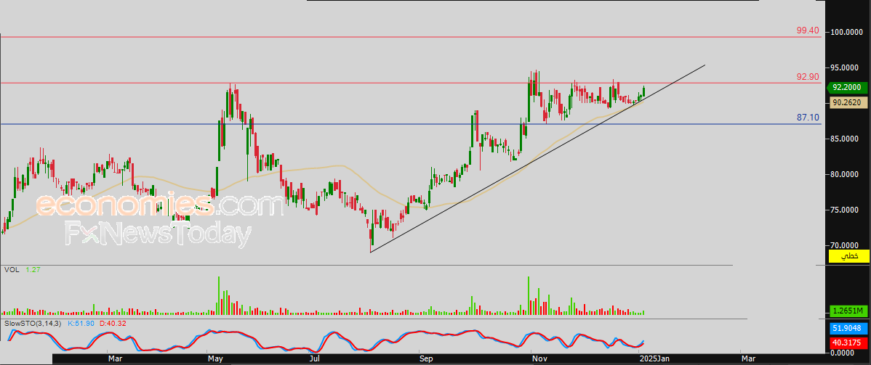Click the 1.27 volume value text

(x=33, y=270)
